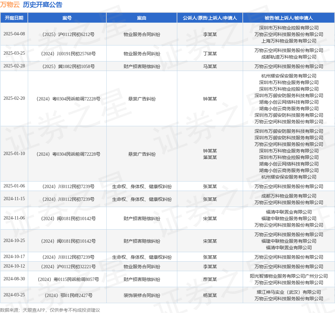Click the 开庭日期 column header
Image resolution: width=335 pixels, height=313 pixels.
tap(14, 18)
